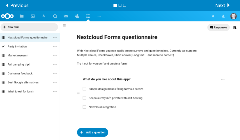The image size is (240, 140).
Task: Open the Files app folder icon
Action: point(22,16)
